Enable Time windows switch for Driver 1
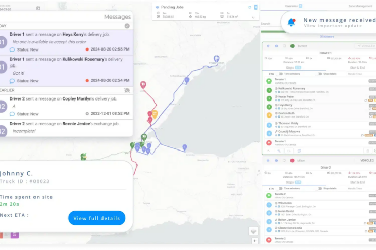The width and height of the screenshot is (376, 250). [x=281, y=74]
